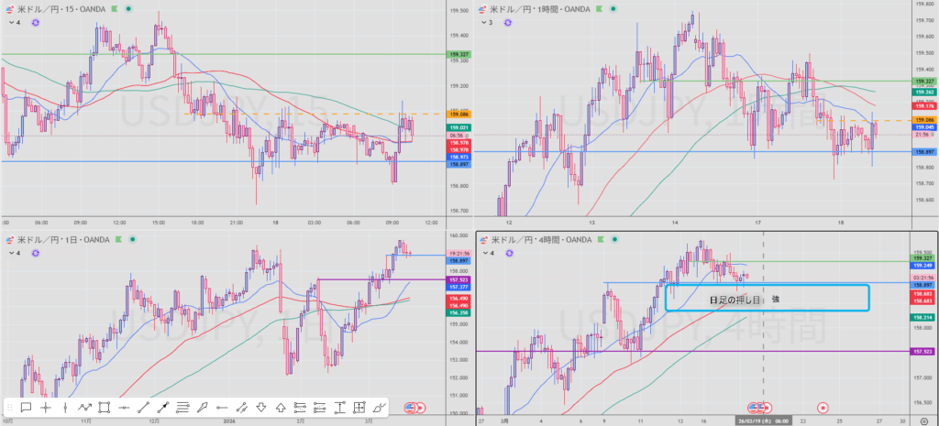
Task: Collapse the indicator legend in 4-hour chart
Action: pos(493,253)
